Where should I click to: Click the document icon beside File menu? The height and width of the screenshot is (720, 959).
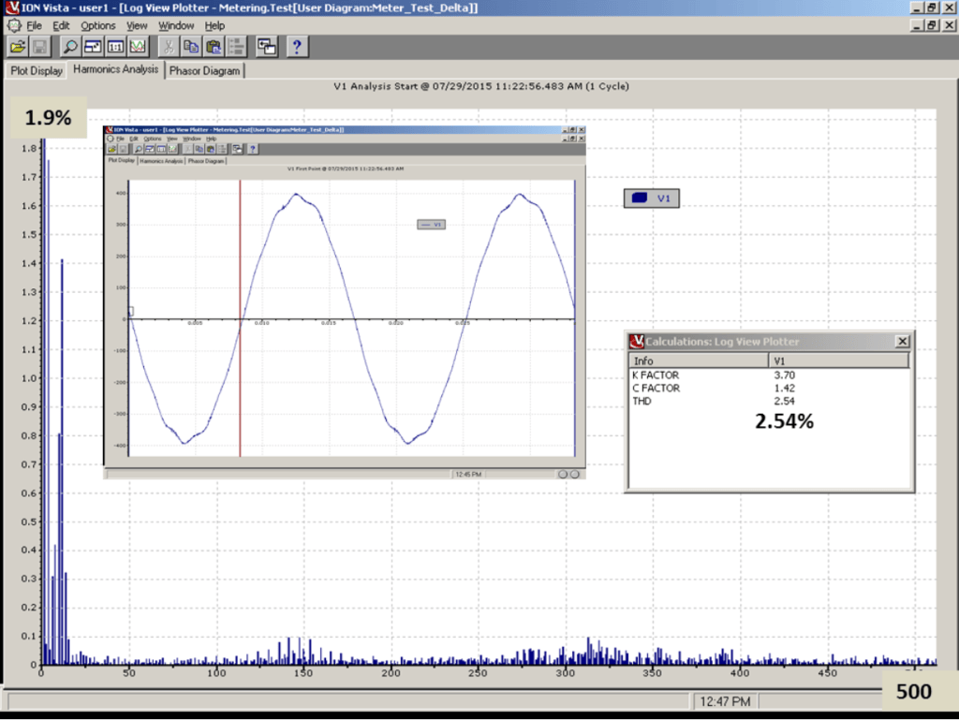14,25
